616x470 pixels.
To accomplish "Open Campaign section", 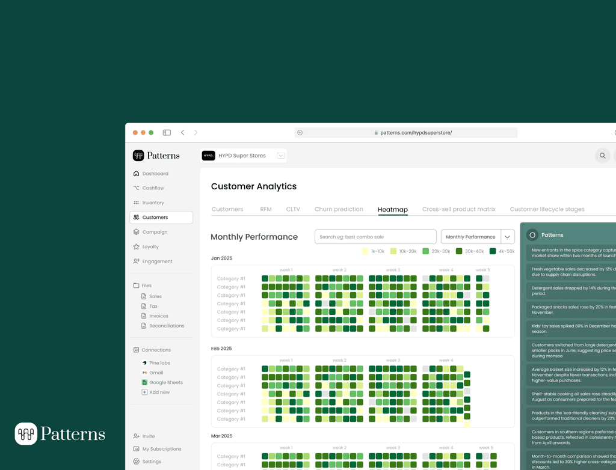I will click(x=150, y=232).
